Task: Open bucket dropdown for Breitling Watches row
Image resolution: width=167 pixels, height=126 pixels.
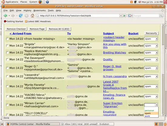Action: (x=151, y=52)
